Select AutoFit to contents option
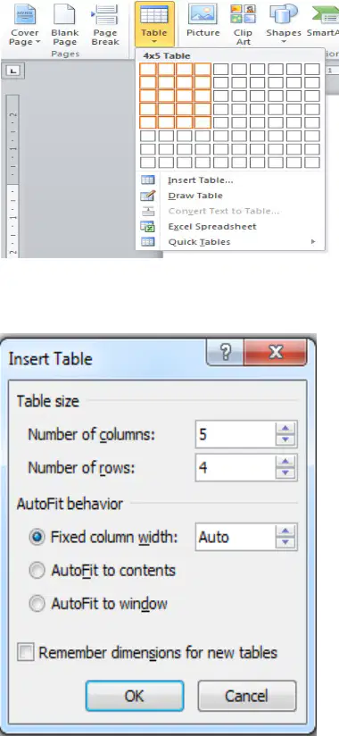This screenshot has height=736, width=339. click(37, 571)
